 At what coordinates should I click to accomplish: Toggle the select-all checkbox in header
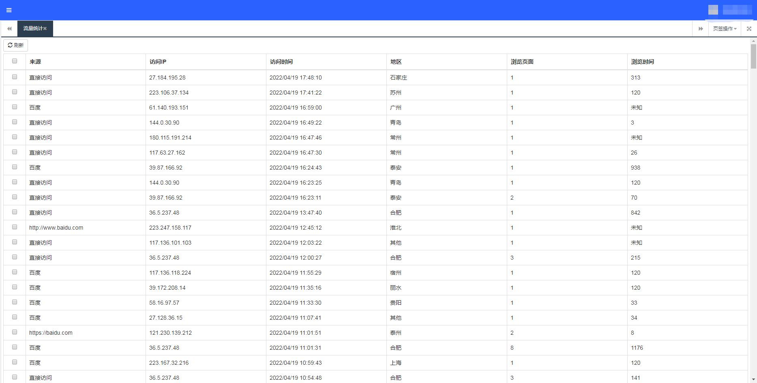point(15,61)
